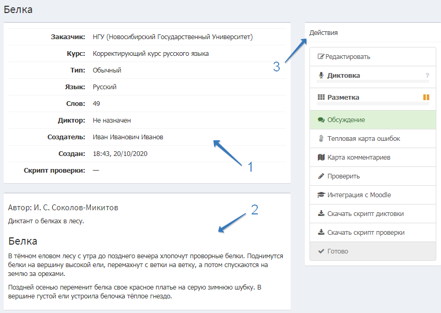Click the Белка heading in dictation text
Image resolution: width=441 pixels, height=313 pixels.
(x=23, y=242)
